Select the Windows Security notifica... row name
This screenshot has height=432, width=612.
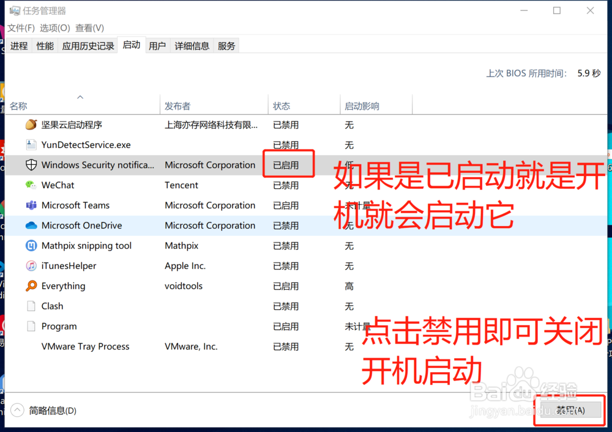coord(97,165)
